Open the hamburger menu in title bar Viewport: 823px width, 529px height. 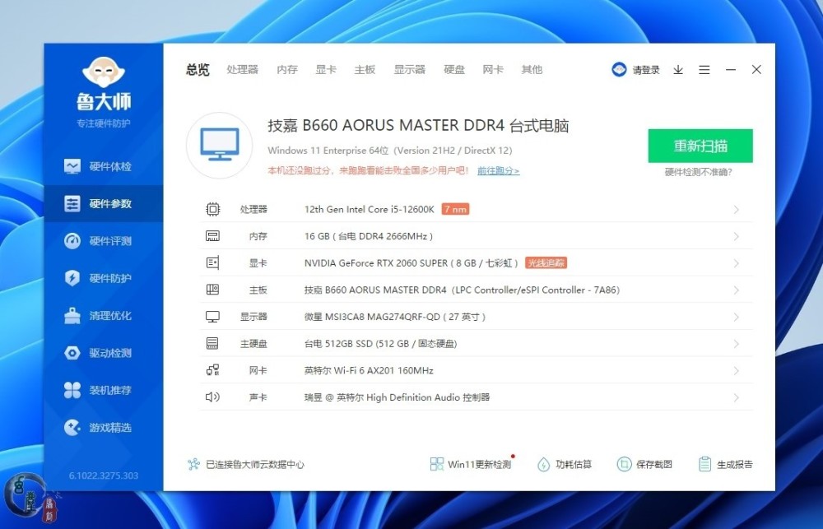(704, 70)
